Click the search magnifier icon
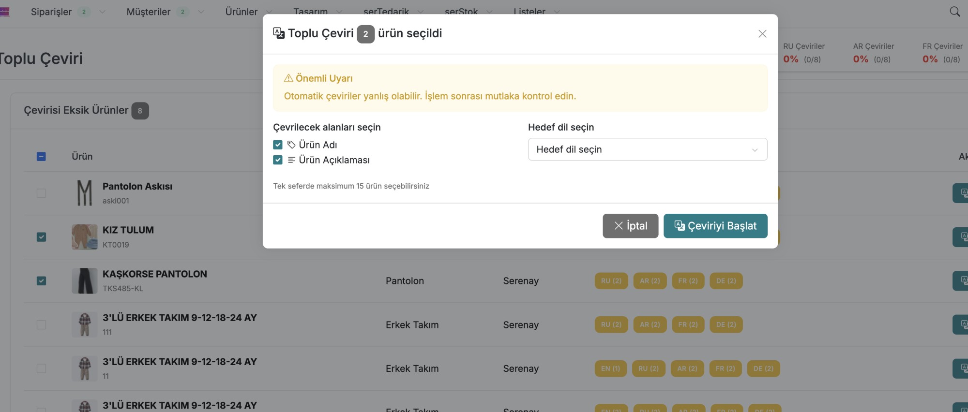Image resolution: width=968 pixels, height=412 pixels. coord(954,12)
